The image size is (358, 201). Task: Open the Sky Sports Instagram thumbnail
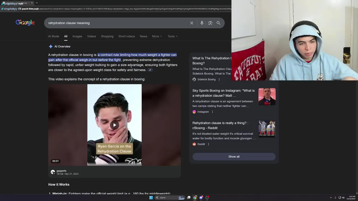[267, 97]
